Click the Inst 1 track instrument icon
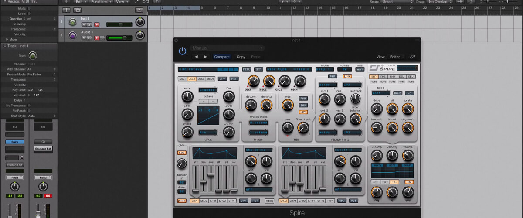The width and height of the screenshot is (523, 218). 73,22
